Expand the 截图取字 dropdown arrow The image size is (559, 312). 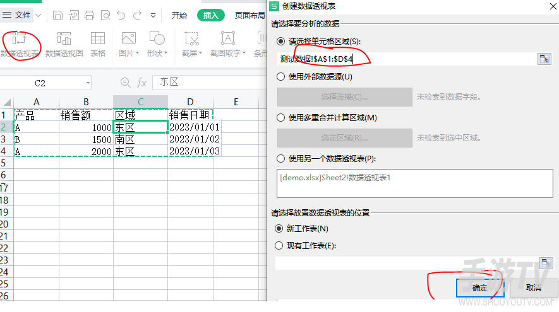coord(244,53)
